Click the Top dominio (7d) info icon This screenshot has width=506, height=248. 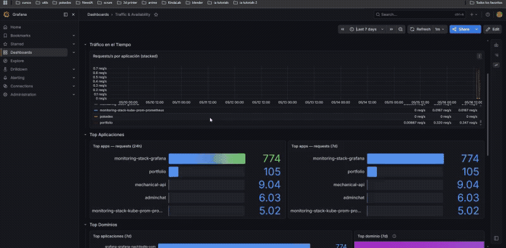pyautogui.click(x=394, y=236)
